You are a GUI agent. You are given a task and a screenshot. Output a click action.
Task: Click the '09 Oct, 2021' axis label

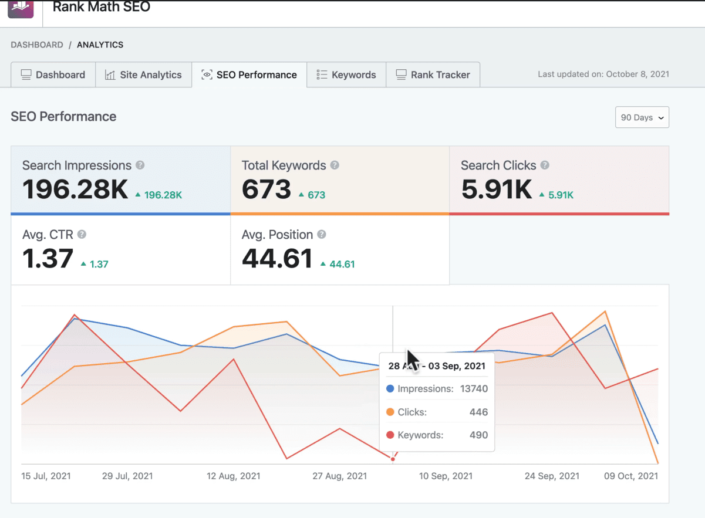tap(631, 476)
